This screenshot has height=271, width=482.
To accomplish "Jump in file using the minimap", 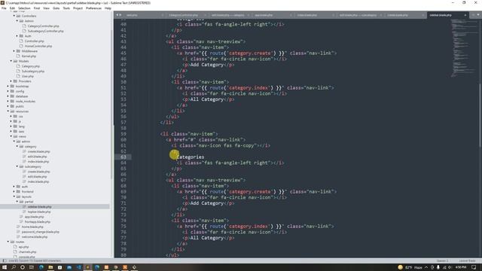I will coord(464,47).
